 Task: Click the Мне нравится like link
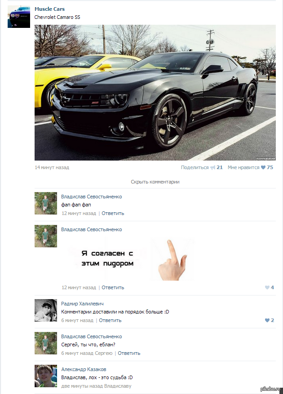[x=243, y=167]
